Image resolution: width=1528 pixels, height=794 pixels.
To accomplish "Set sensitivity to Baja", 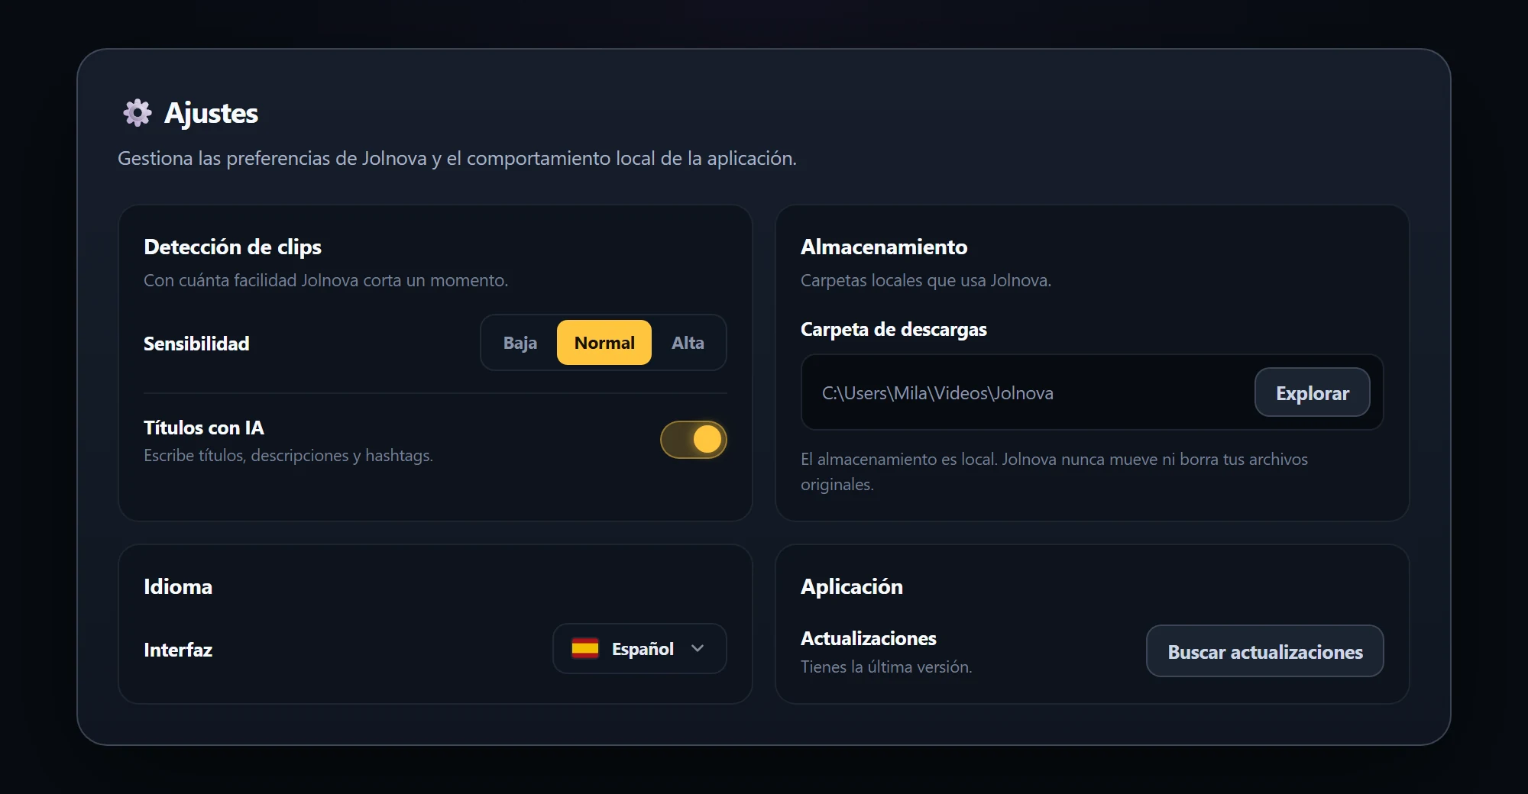I will tap(520, 343).
